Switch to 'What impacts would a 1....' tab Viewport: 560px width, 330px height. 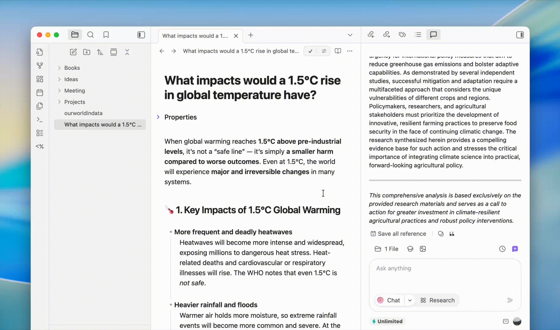pos(195,36)
